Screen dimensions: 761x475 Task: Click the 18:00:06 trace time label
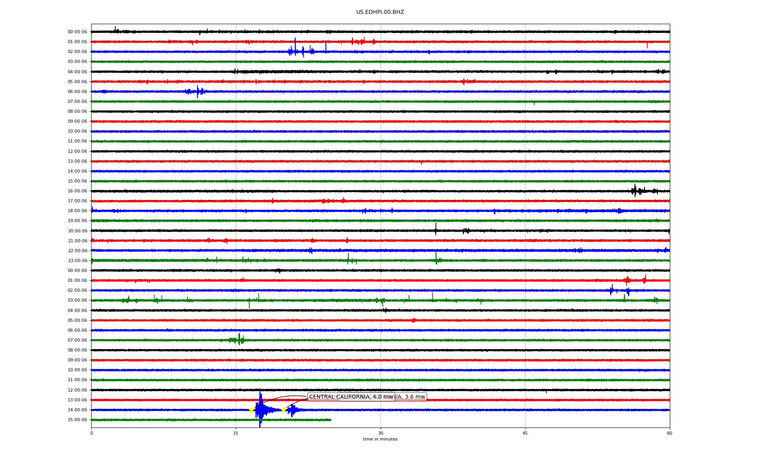pos(77,211)
